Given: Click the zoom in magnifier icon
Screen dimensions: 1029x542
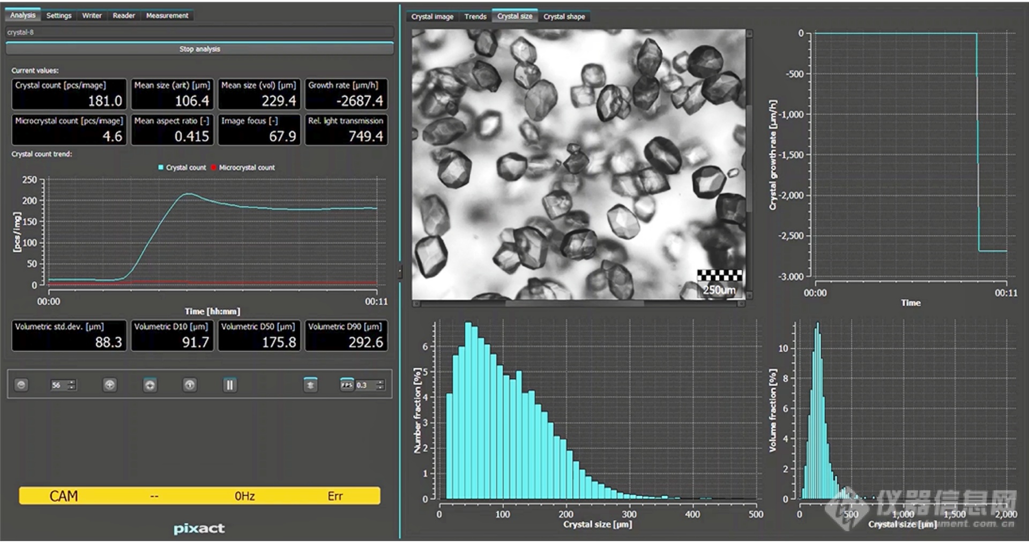Looking at the screenshot, I should pyautogui.click(x=109, y=385).
